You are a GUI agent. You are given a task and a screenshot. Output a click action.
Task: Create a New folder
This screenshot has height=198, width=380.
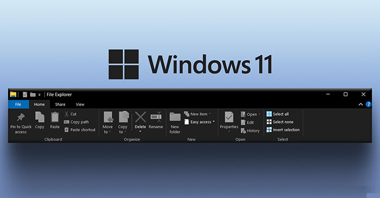[x=175, y=122]
